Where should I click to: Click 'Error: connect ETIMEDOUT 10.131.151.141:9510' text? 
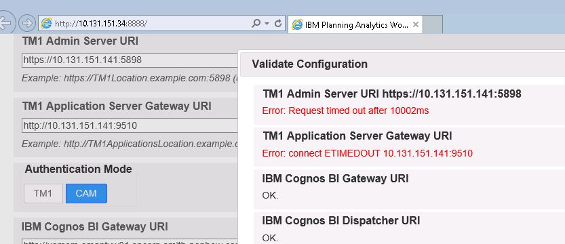click(367, 154)
